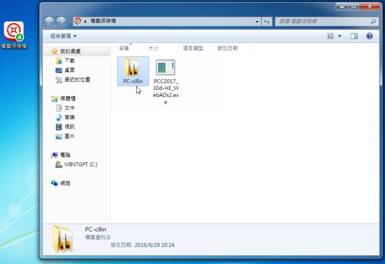Click the 桌面 icon in sidebar
This screenshot has width=385, height=264.
click(59, 70)
